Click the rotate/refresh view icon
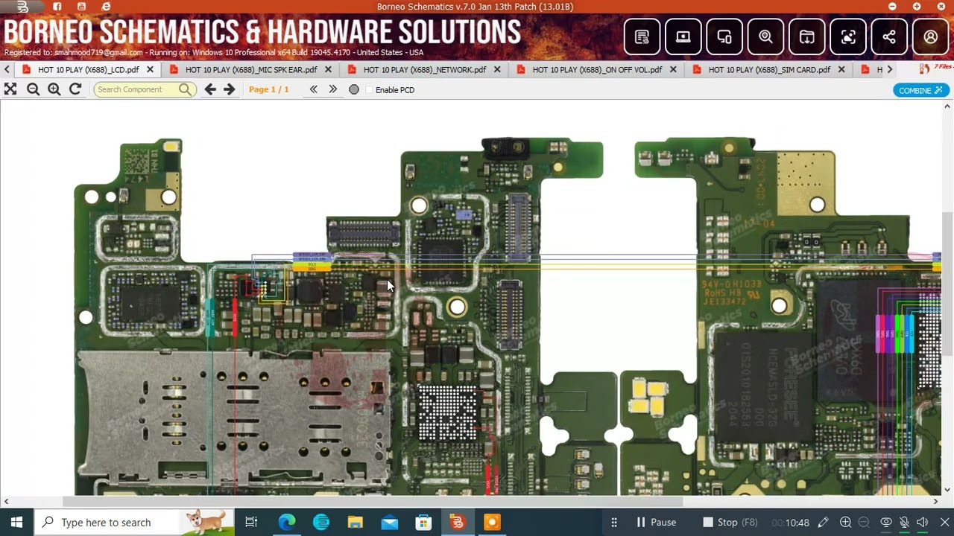The height and width of the screenshot is (536, 954). [x=75, y=89]
